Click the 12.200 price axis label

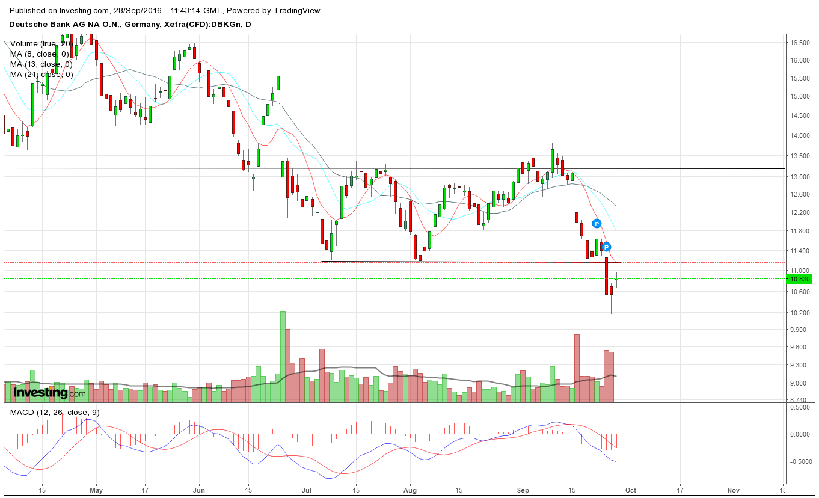(x=800, y=212)
